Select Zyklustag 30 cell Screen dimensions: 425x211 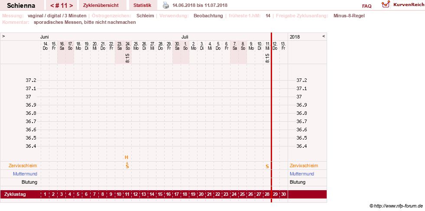point(283,194)
